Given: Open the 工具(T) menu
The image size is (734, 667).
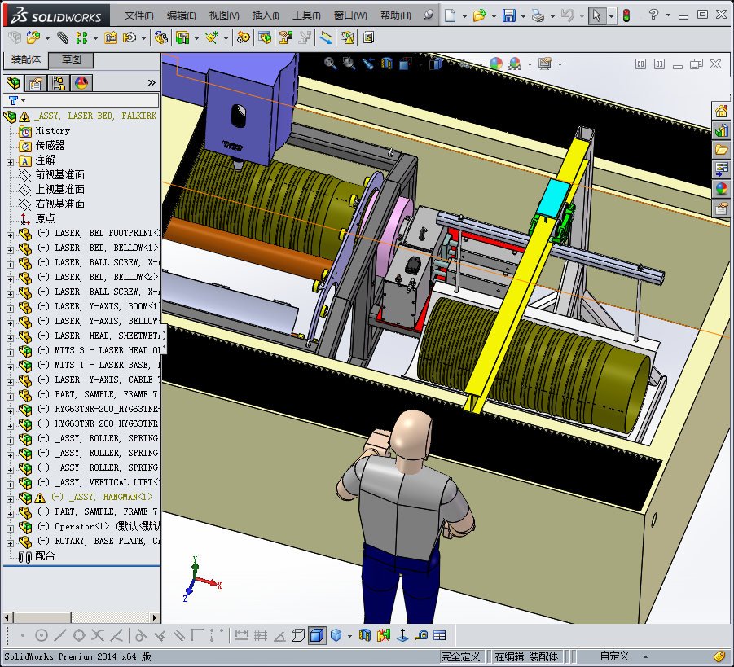Looking at the screenshot, I should (x=306, y=15).
